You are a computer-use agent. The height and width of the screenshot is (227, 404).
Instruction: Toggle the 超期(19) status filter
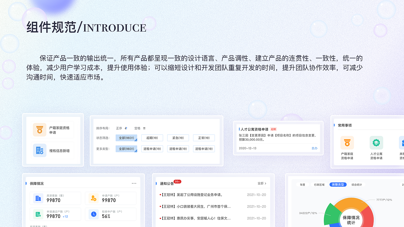pos(152,138)
